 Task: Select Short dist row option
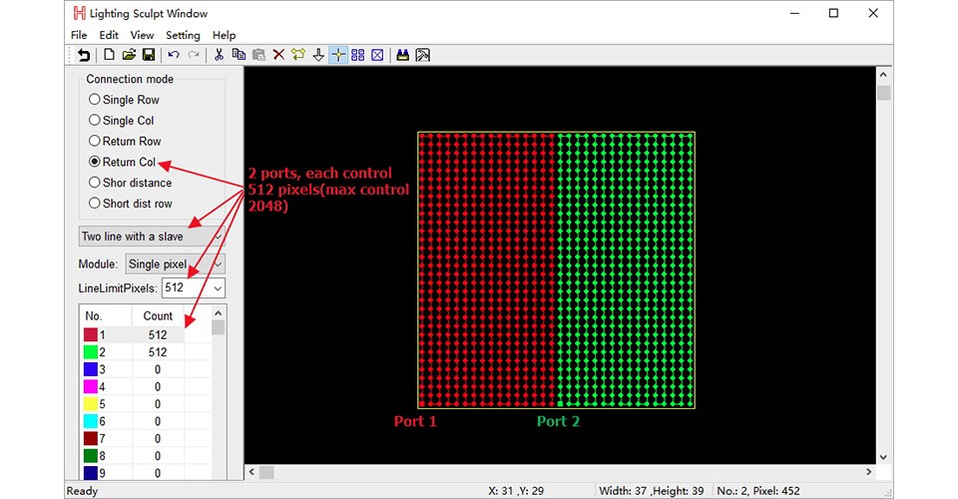tap(131, 204)
